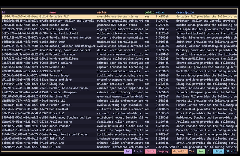Click the Auto-Fit status label
Screen dimensions: 240x156
pyautogui.click(x=179, y=151)
